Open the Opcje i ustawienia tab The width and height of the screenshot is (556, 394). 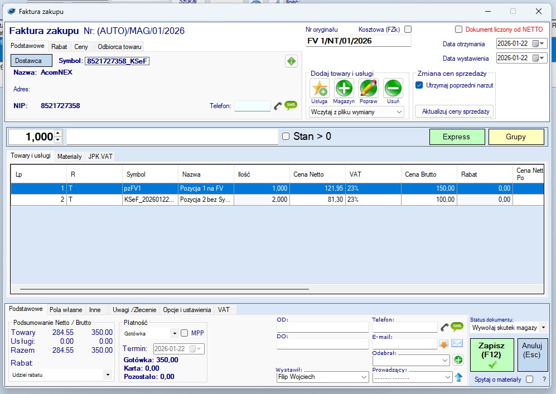pos(187,309)
